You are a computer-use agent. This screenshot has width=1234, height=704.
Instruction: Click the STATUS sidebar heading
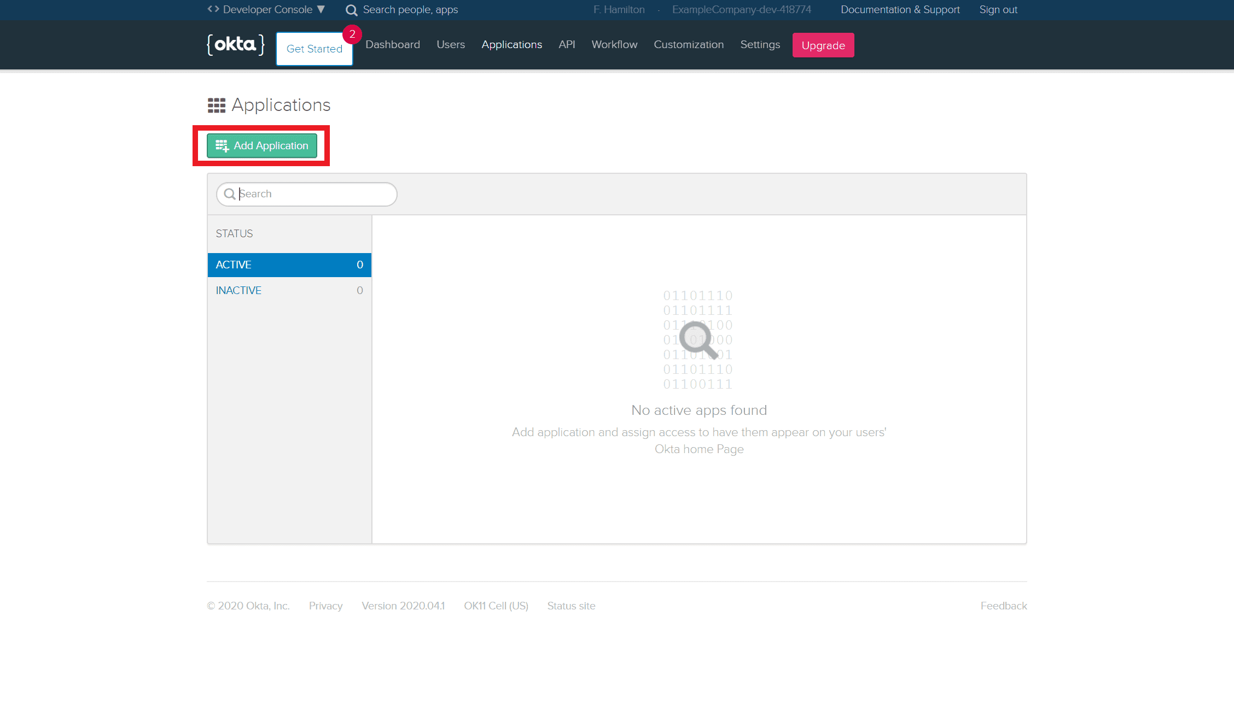click(234, 233)
